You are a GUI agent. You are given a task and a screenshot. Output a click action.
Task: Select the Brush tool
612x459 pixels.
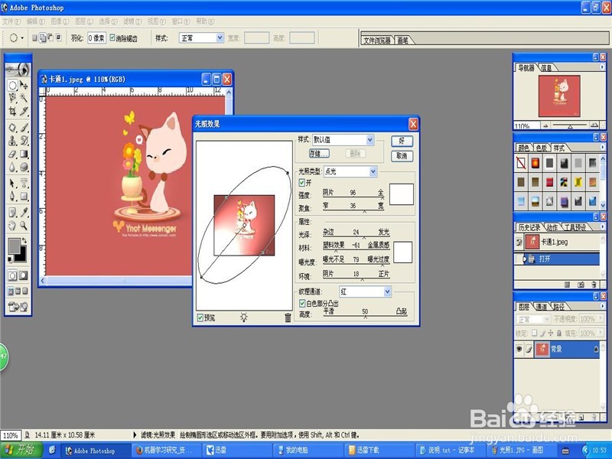(24, 127)
